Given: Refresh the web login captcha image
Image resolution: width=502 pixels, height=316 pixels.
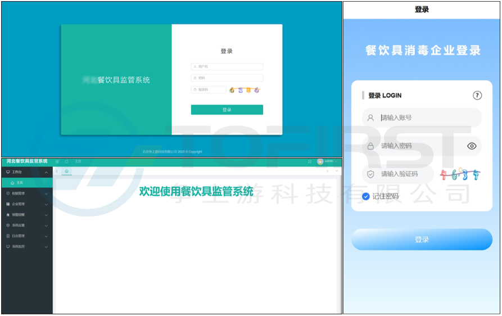Looking at the screenshot, I should click(x=244, y=89).
